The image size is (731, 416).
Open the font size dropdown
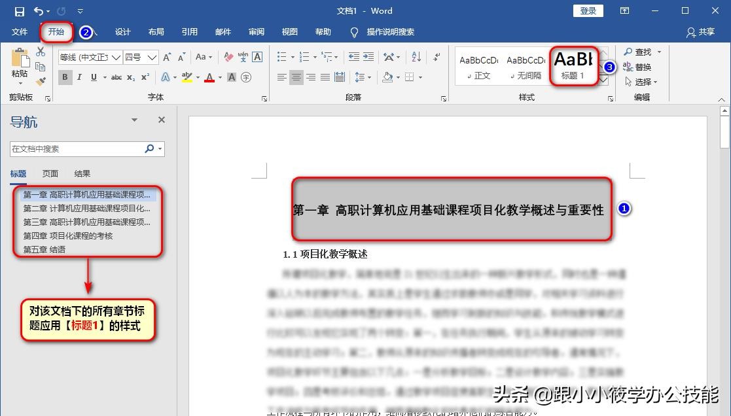pos(152,57)
